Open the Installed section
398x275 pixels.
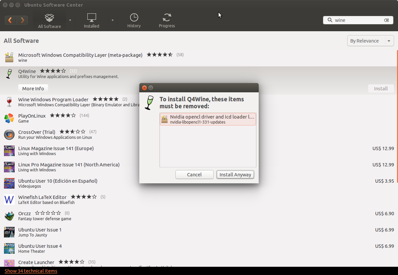tap(92, 20)
